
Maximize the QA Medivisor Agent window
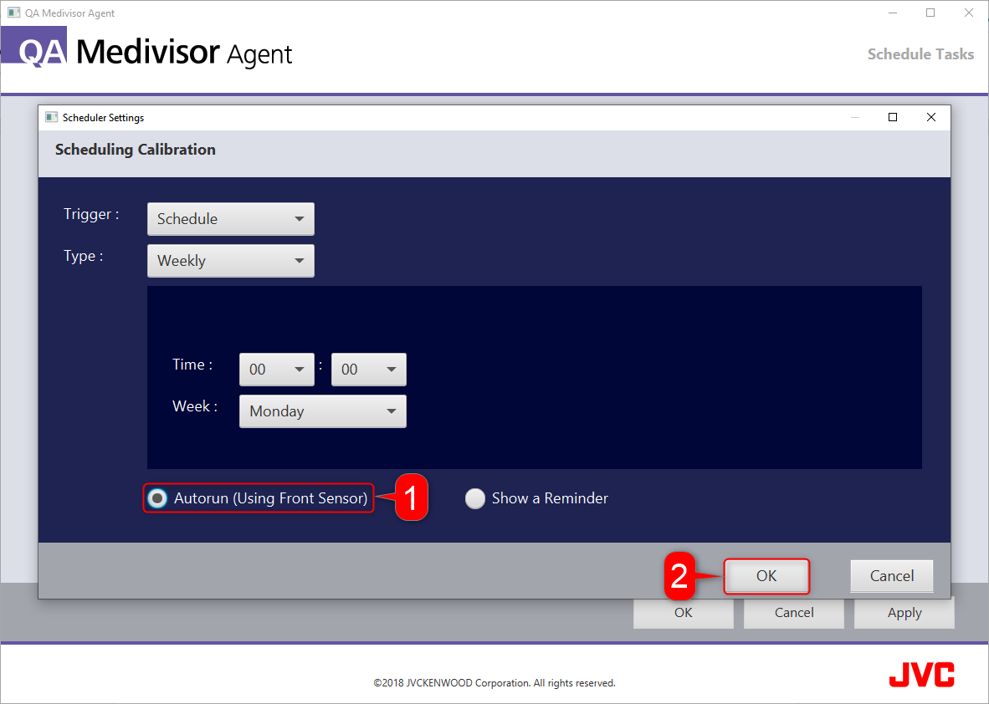pyautogui.click(x=930, y=13)
